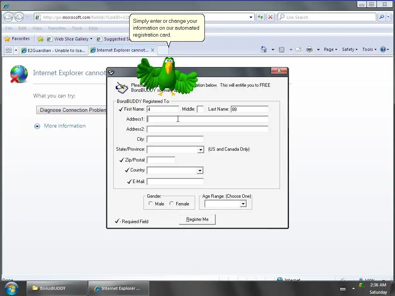Select the Male gender option
This screenshot has width=395, height=296.
coord(151,203)
